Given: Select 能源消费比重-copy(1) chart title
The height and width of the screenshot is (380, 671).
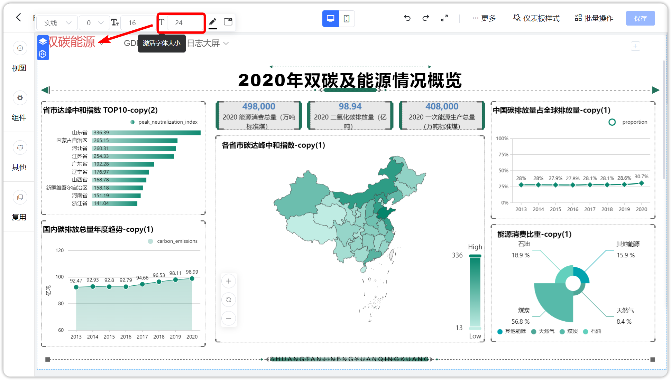Looking at the screenshot, I should (x=534, y=234).
